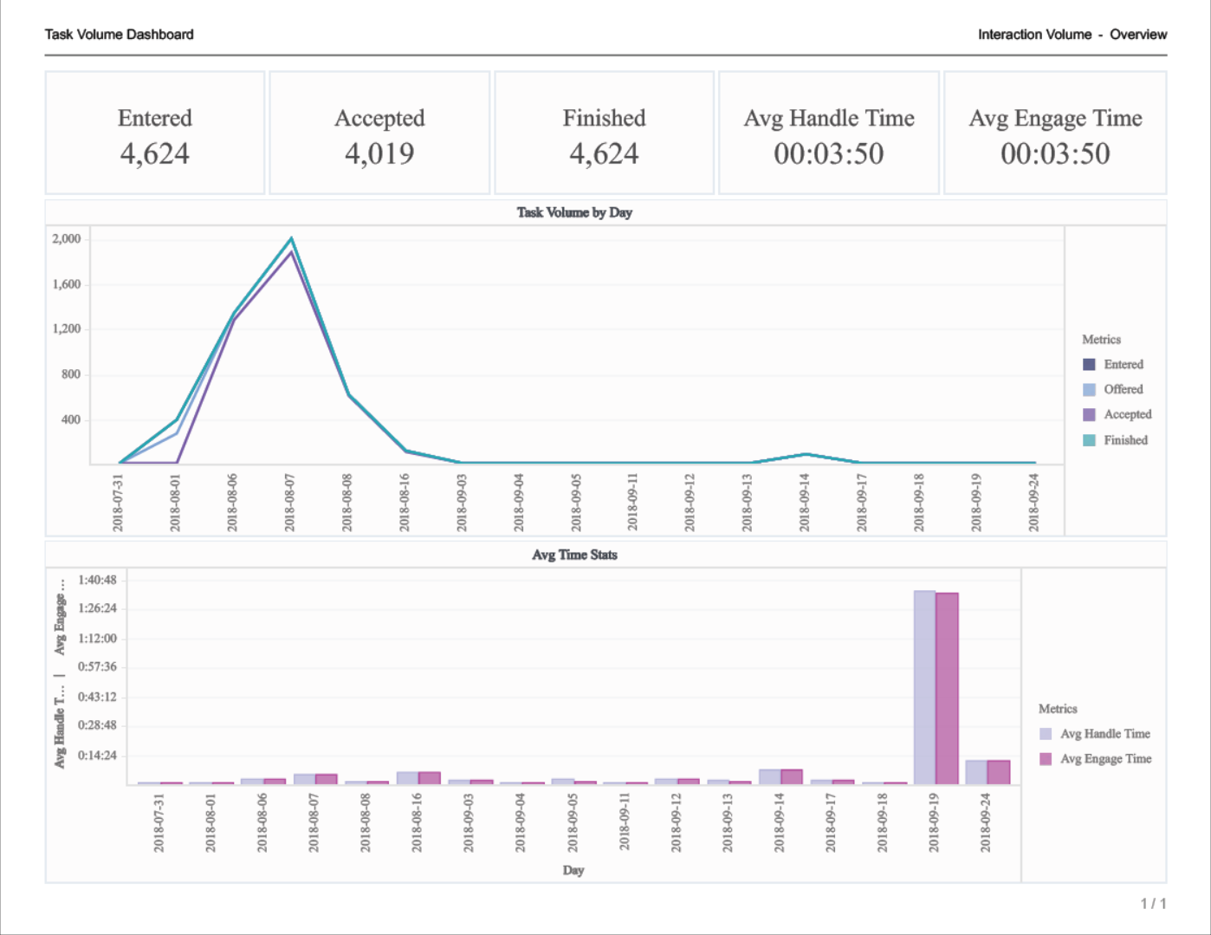The height and width of the screenshot is (935, 1211).
Task: Select the line peak at 2018-08-07
Action: coord(291,239)
